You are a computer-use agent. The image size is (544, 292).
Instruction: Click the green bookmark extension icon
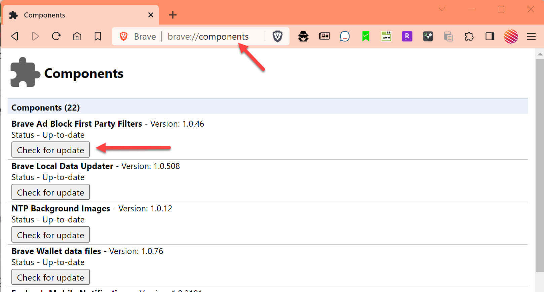366,36
